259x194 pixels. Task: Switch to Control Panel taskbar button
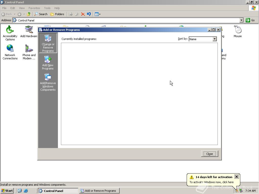58,191
